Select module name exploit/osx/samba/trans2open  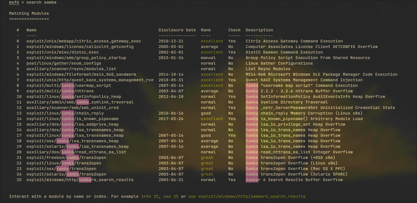click(x=61, y=169)
